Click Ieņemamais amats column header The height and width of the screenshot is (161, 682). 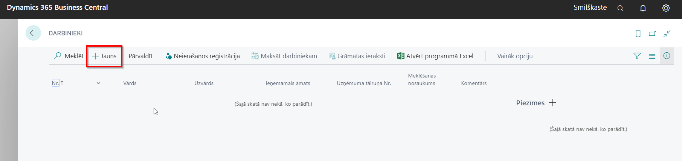pos(288,83)
